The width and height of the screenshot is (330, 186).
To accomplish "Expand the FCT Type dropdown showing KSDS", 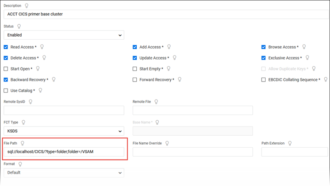I will (64, 131).
